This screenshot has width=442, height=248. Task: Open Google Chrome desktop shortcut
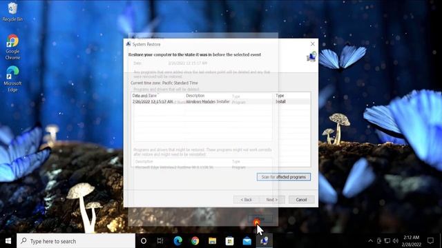click(12, 47)
